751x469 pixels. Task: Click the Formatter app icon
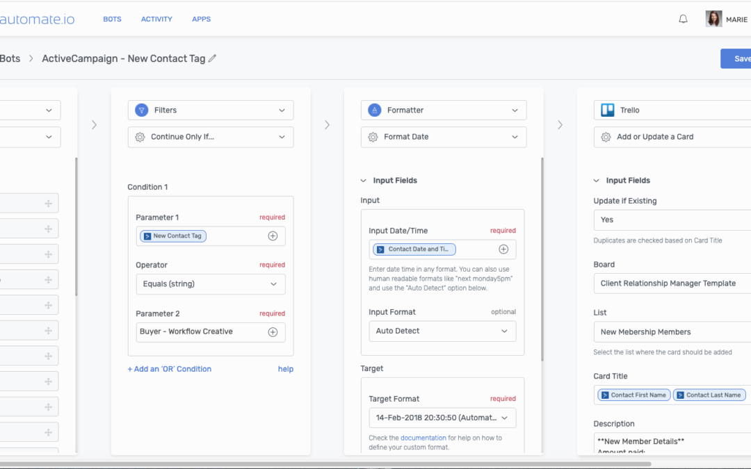click(x=374, y=110)
